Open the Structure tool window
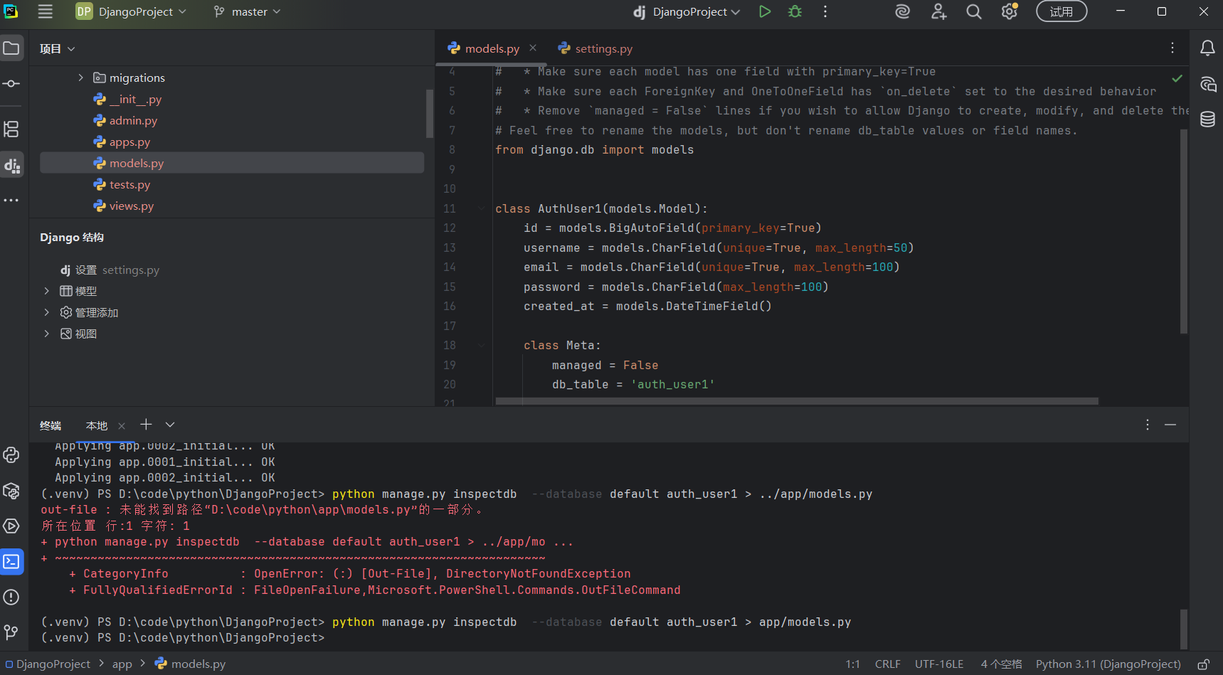The height and width of the screenshot is (675, 1223). pos(11,129)
